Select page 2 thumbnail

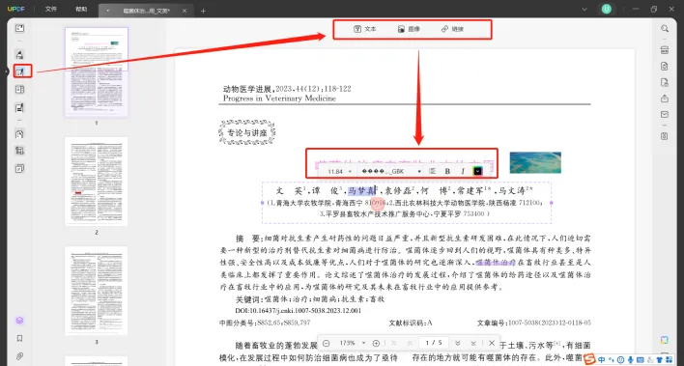click(97, 182)
